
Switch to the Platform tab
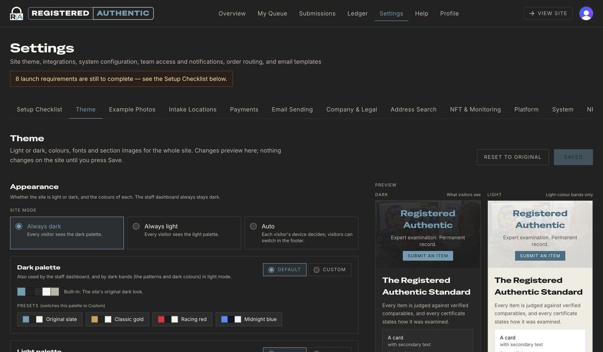[x=526, y=109]
